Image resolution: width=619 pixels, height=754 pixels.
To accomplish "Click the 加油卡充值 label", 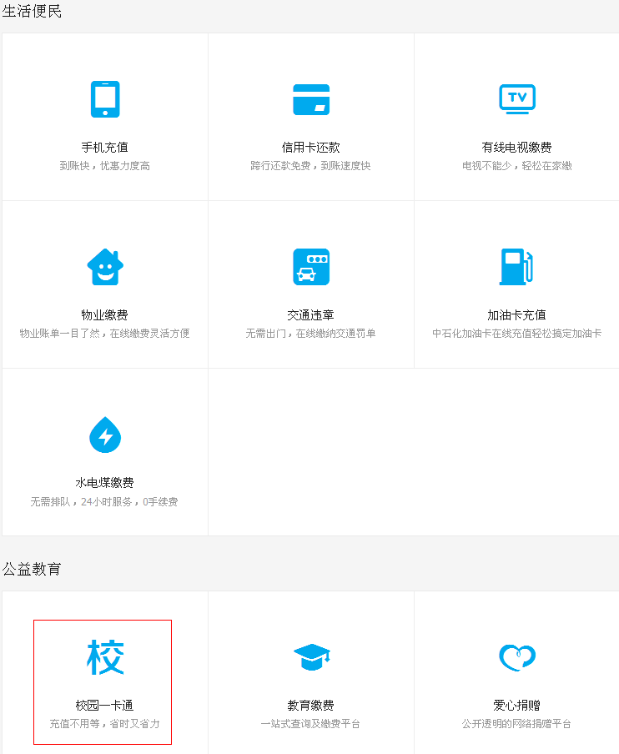I will pyautogui.click(x=516, y=315).
